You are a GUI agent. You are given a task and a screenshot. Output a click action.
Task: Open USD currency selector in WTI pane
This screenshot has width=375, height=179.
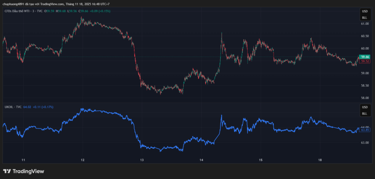364,11
